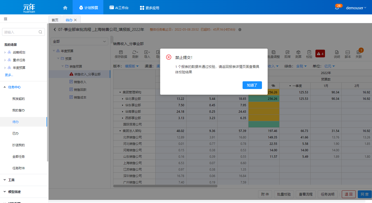
Task: Click the 知道了 button in dialog
Action: 252,85
